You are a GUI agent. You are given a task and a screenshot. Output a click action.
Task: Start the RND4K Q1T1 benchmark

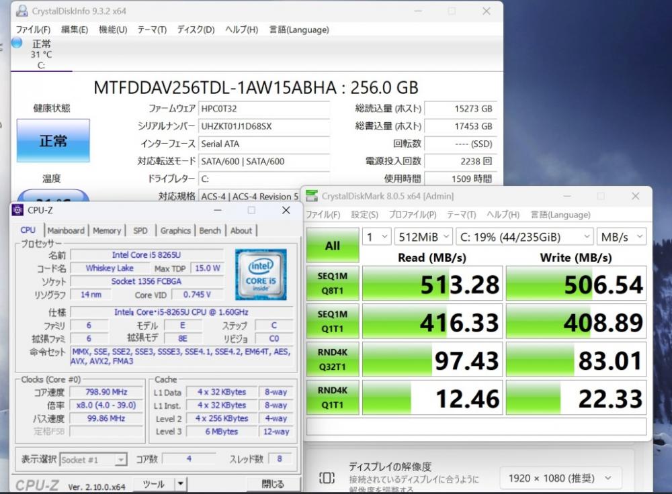(333, 397)
